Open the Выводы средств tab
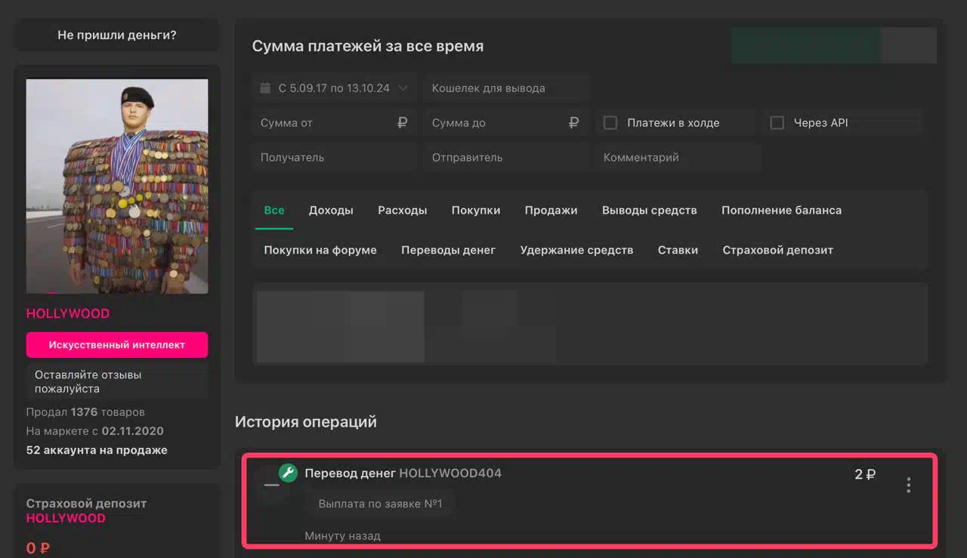This screenshot has width=967, height=558. click(x=649, y=211)
